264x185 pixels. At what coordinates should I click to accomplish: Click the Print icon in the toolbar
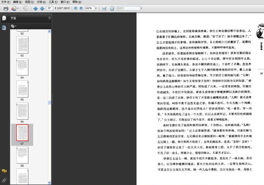(5, 8)
